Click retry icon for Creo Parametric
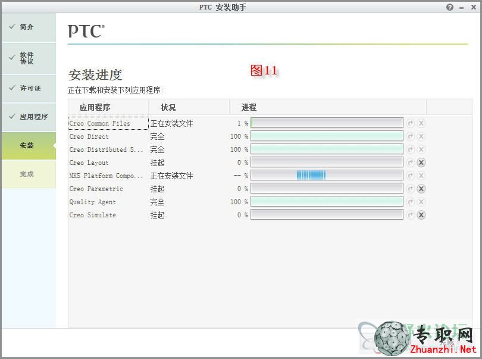Screen dimensions: 482x359 (411, 189)
